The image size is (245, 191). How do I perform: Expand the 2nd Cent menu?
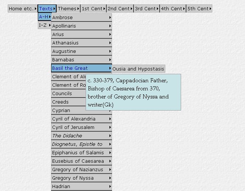(x=120, y=8)
